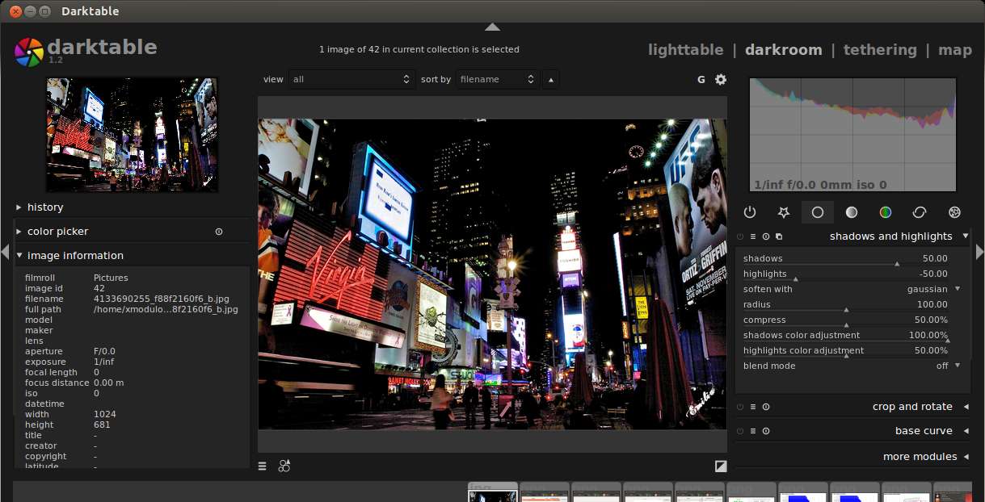Select correction modules group (arrows circle icon)
The image size is (985, 502).
pos(920,212)
